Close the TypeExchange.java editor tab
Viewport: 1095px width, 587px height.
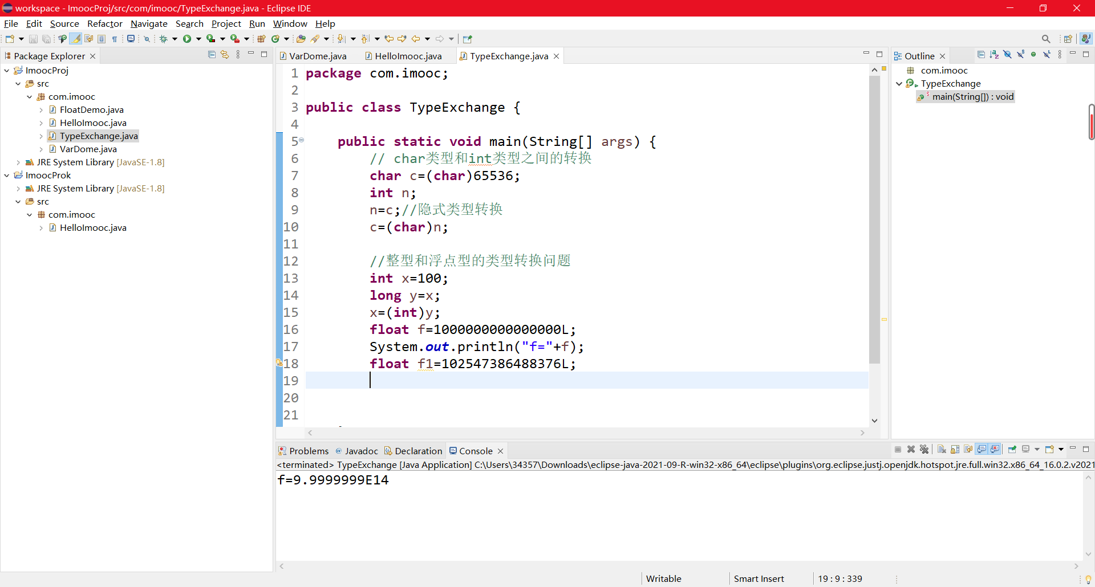click(556, 56)
